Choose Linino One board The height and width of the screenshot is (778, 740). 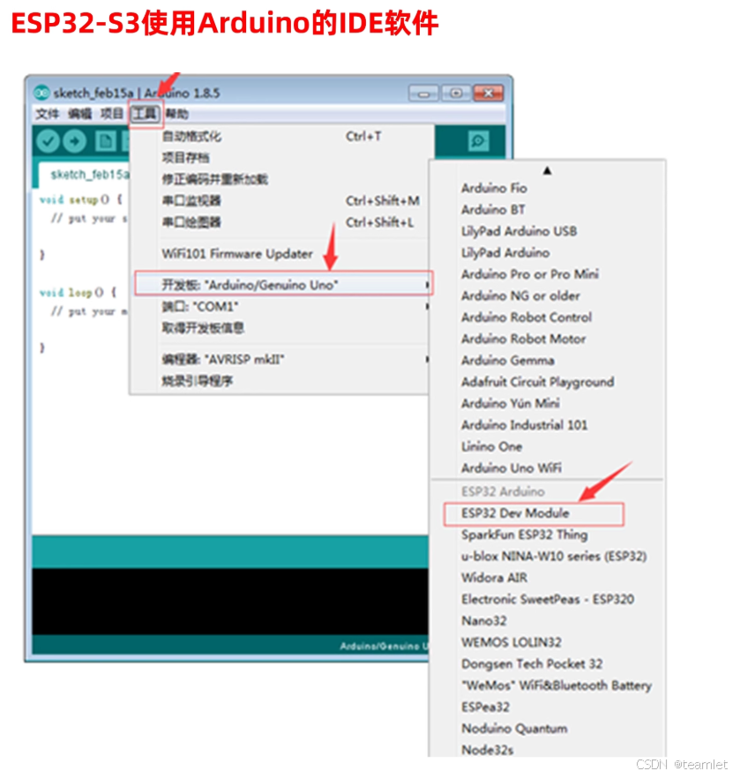[491, 446]
